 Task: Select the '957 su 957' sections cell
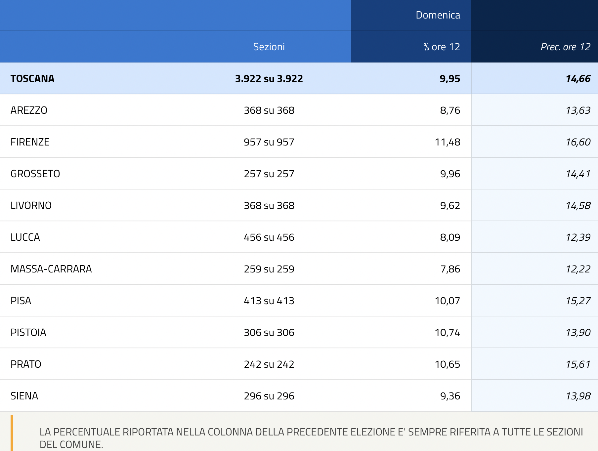tap(269, 142)
